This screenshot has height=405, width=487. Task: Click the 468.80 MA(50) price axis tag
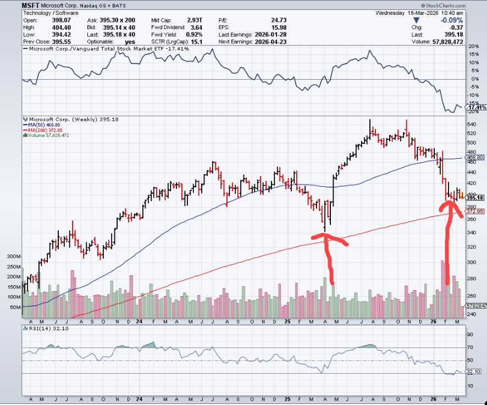474,157
